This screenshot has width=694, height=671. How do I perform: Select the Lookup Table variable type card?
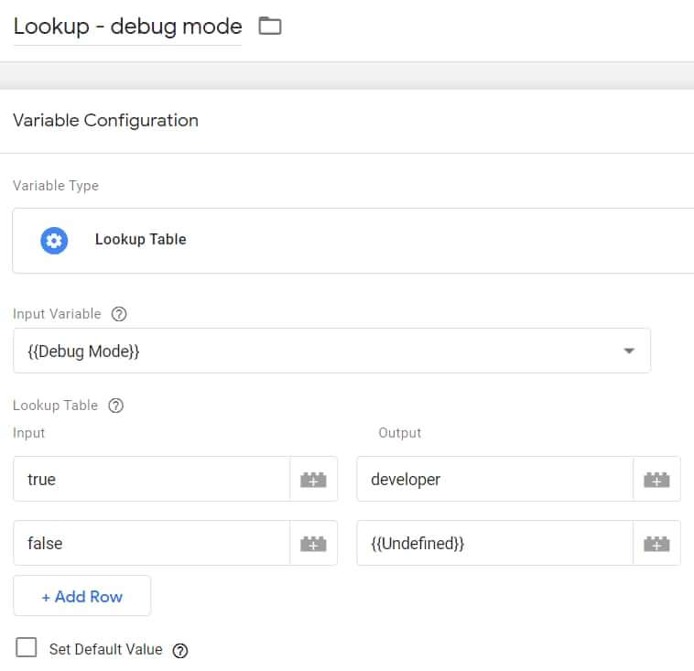352,240
